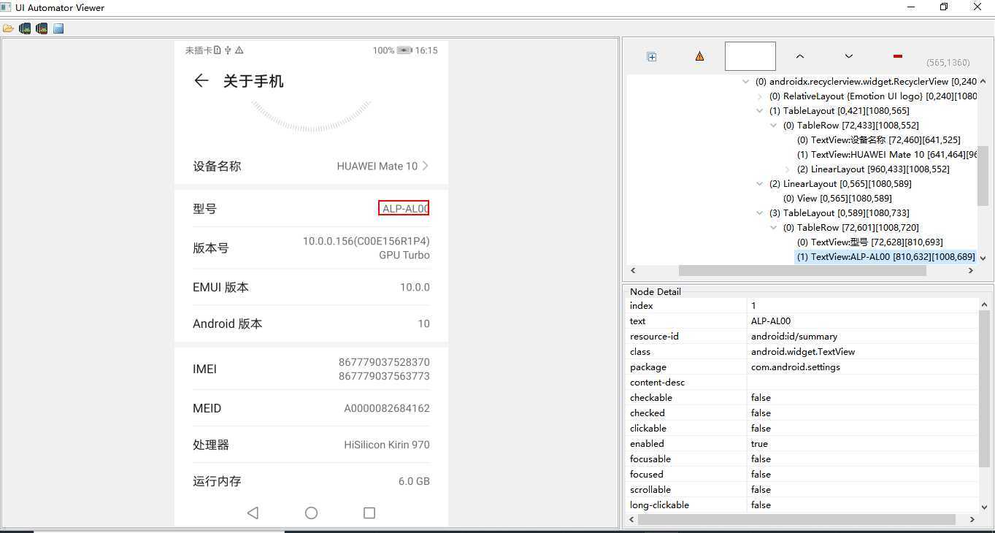Expand the RelativeLayout Emotion UI logo node
This screenshot has height=533, width=995.
click(x=760, y=96)
